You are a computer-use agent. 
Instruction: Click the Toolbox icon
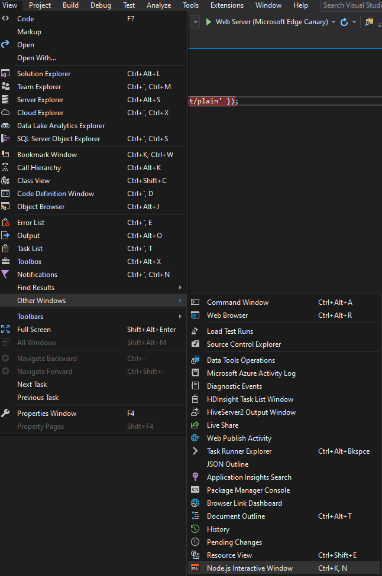coord(6,262)
